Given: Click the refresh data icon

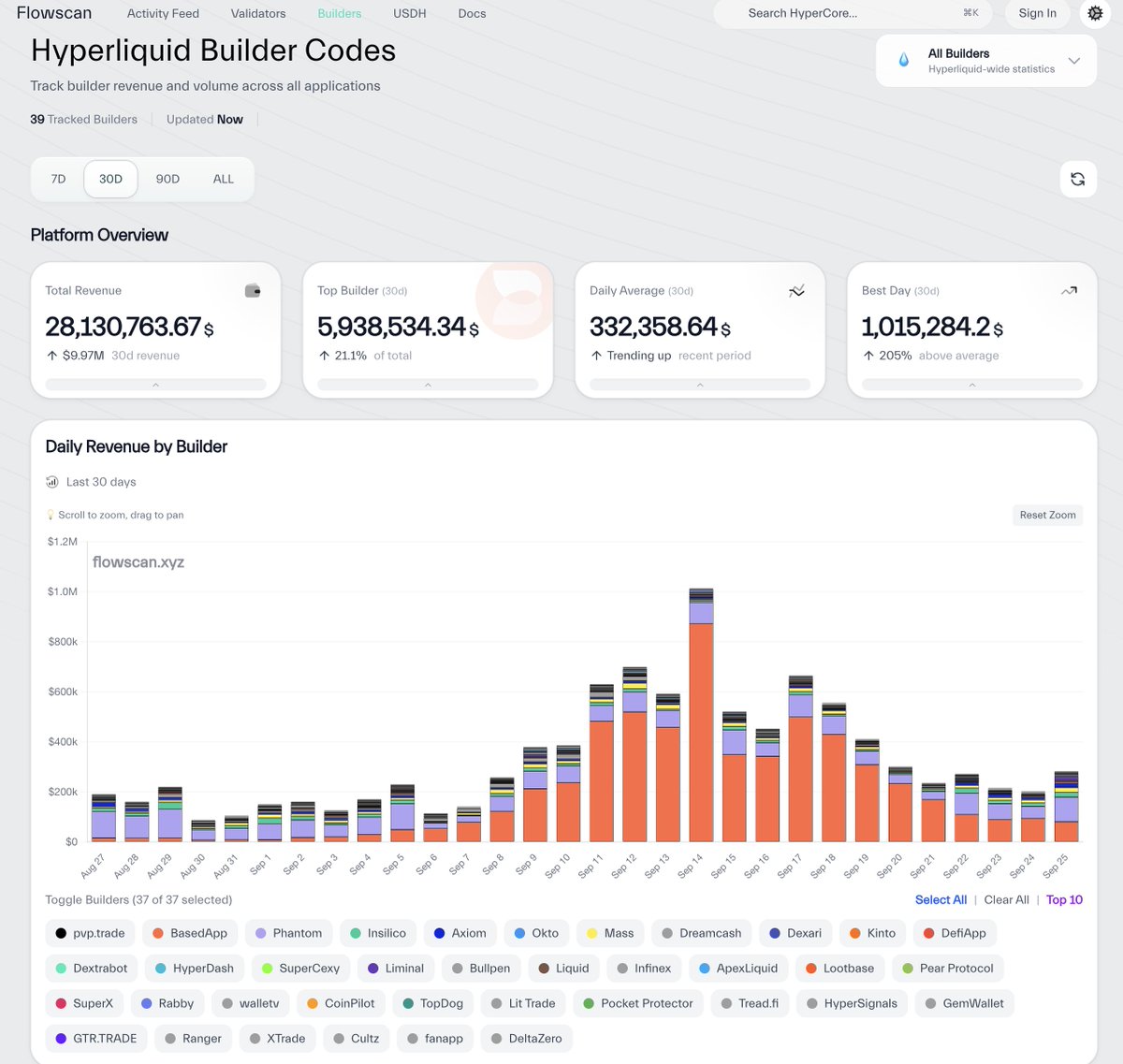Looking at the screenshot, I should (x=1077, y=179).
